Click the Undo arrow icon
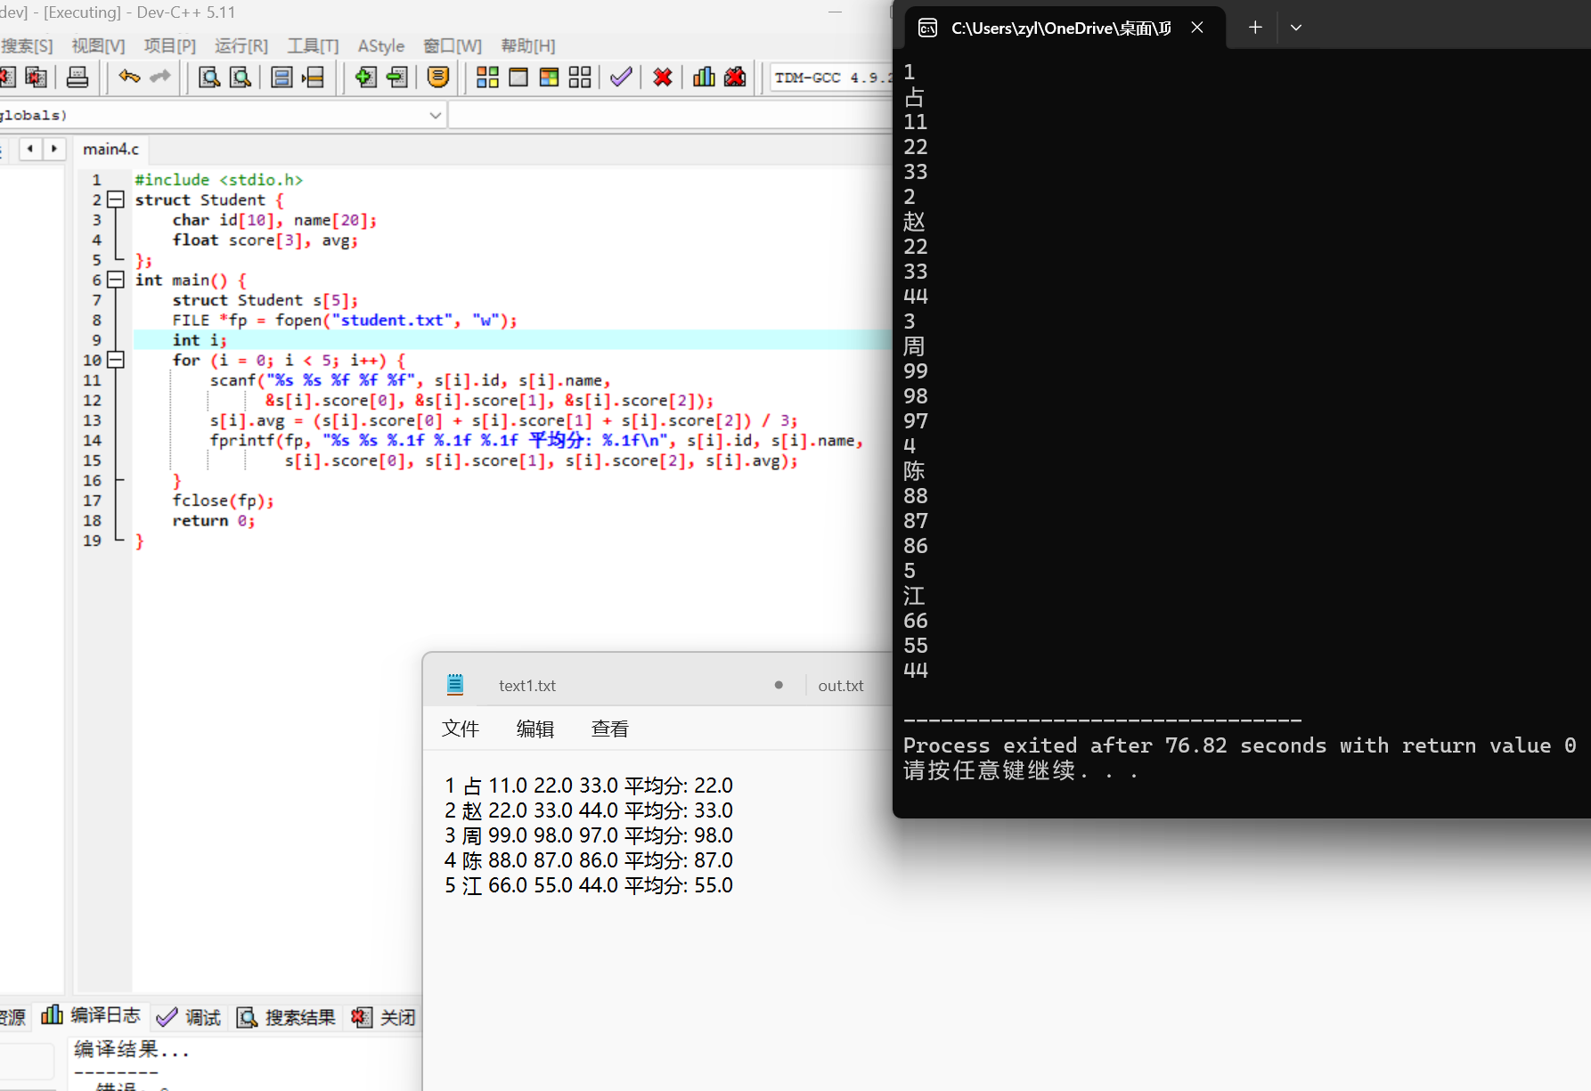 click(x=129, y=77)
